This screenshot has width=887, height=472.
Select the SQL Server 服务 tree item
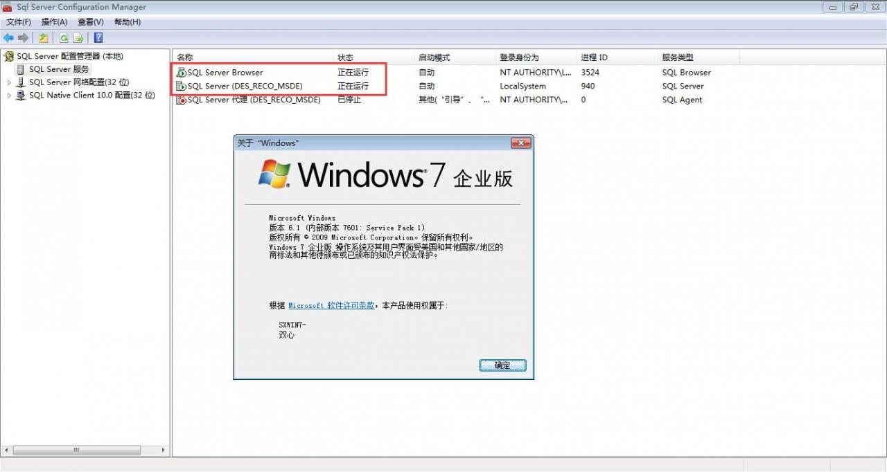click(59, 69)
